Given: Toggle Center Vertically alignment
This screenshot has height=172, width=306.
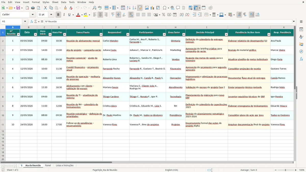Looking at the screenshot, I should tap(118, 15).
